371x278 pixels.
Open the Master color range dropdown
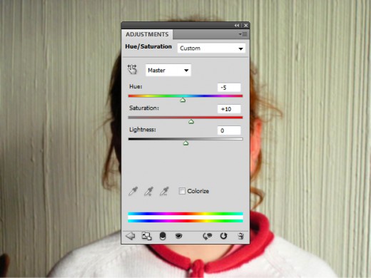tap(168, 70)
